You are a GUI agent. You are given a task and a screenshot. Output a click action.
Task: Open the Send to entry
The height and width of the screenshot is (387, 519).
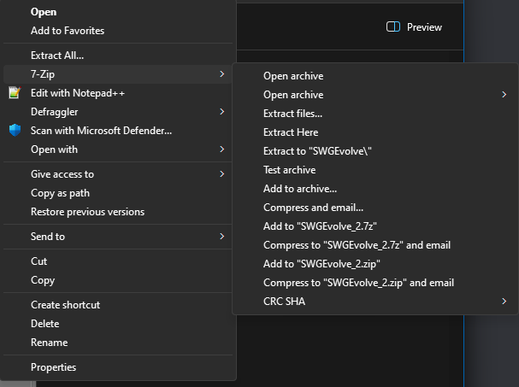[118, 236]
